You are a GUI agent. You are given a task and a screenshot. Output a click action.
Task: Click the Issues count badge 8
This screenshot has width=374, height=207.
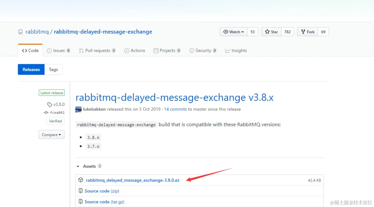coord(68,50)
